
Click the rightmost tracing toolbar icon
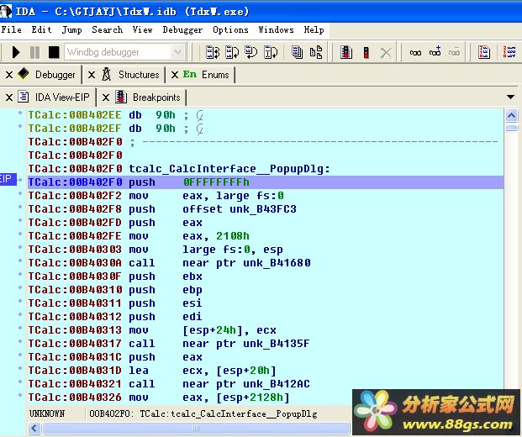point(509,52)
